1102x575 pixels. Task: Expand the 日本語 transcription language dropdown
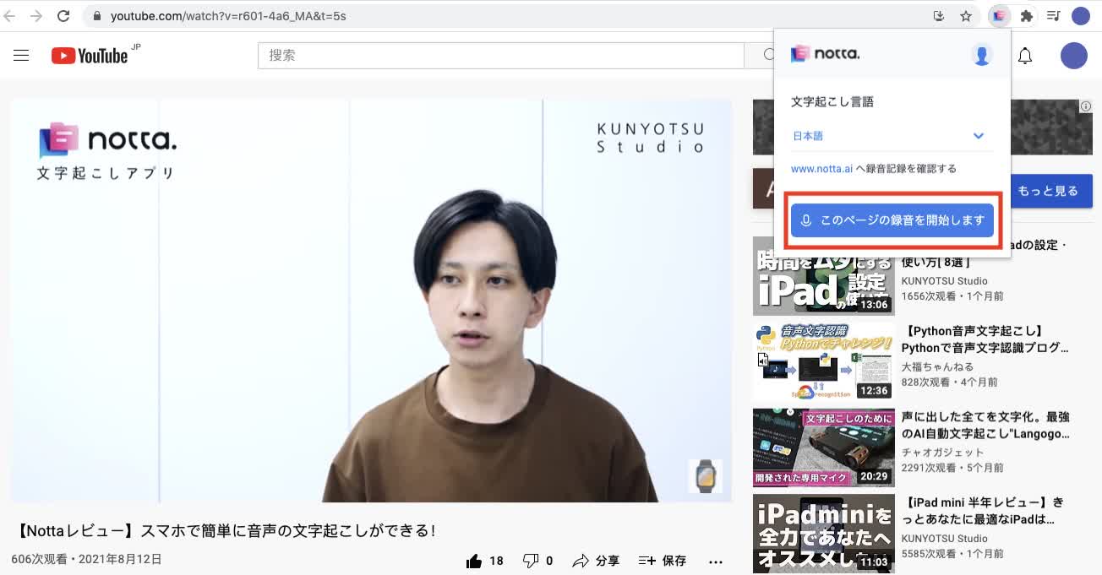pyautogui.click(x=892, y=136)
